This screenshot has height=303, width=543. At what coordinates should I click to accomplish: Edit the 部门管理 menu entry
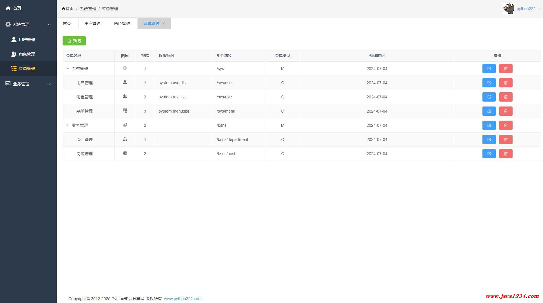[x=489, y=139]
